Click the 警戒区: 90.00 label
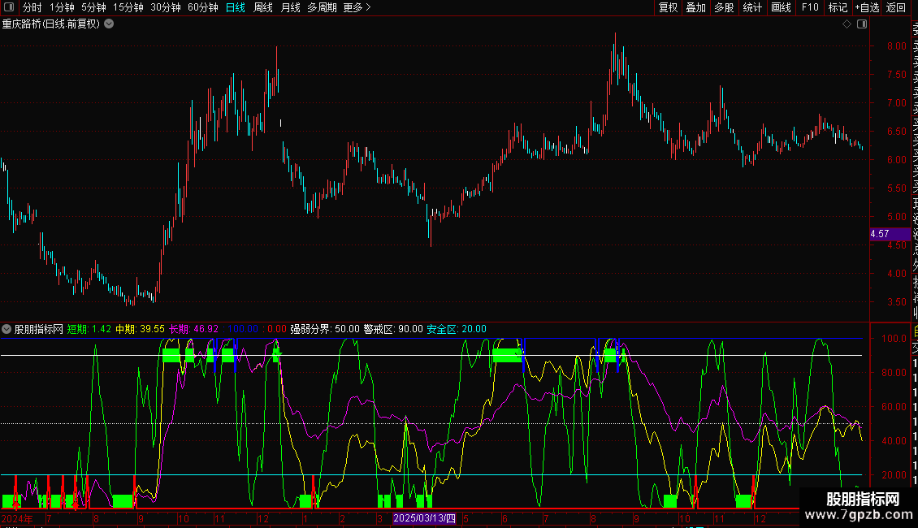 point(393,329)
